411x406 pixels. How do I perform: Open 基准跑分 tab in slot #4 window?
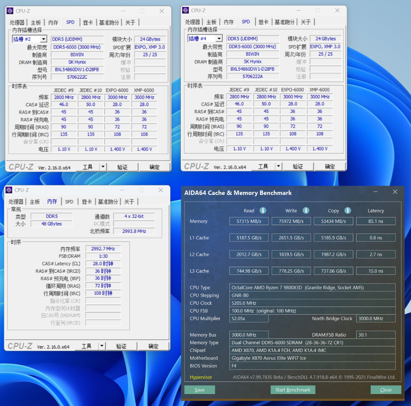[x=284, y=22]
